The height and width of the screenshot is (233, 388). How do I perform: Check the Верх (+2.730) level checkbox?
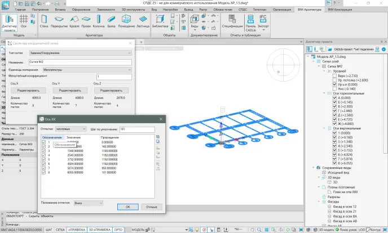click(335, 75)
